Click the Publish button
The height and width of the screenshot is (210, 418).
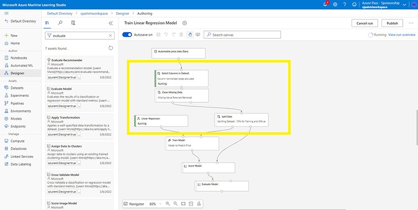(x=392, y=23)
